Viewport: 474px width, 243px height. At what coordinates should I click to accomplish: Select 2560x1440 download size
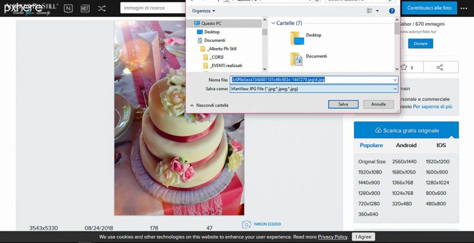click(404, 162)
